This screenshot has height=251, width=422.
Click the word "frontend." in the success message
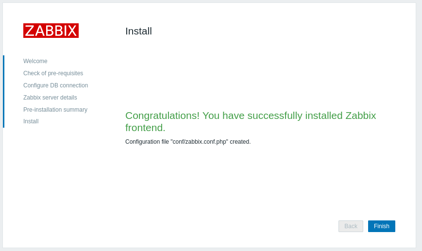coord(145,128)
